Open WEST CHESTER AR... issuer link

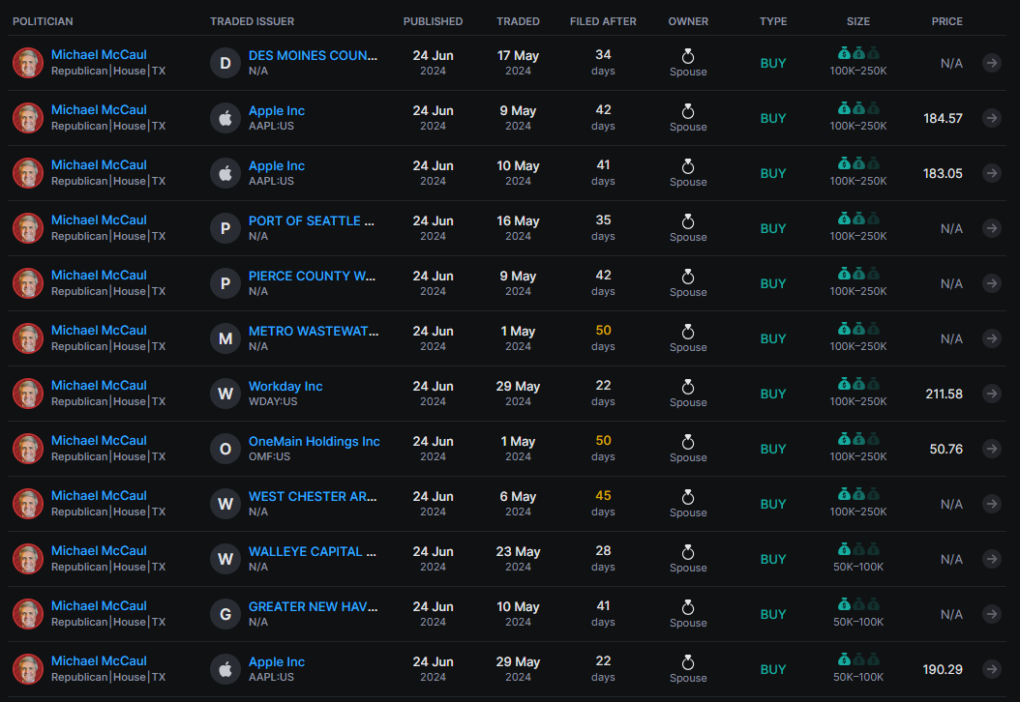click(x=313, y=496)
